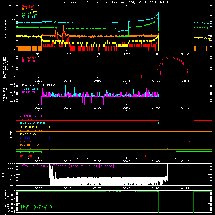Click the LO channel legend label
This screenshot has height=215, width=215.
tap(29, 58)
